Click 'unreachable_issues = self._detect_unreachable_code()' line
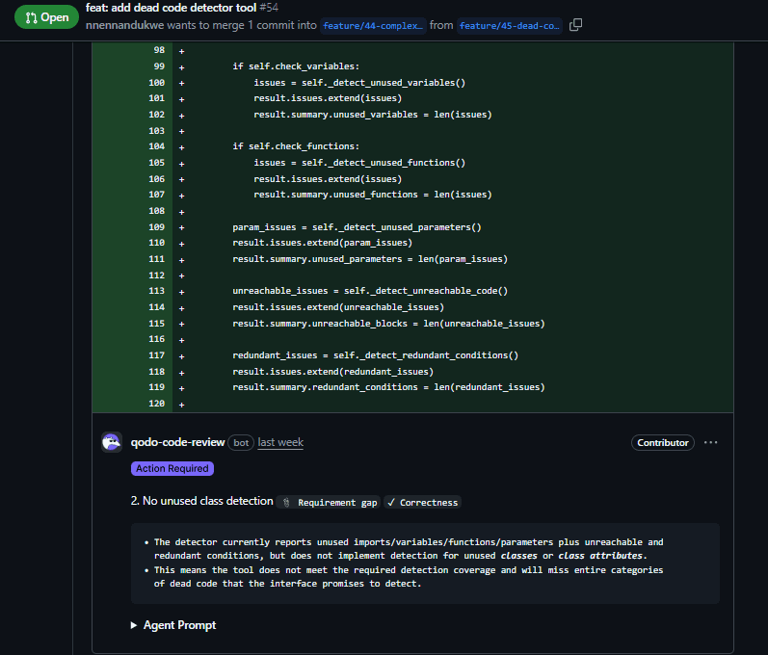The image size is (768, 655). (370, 291)
